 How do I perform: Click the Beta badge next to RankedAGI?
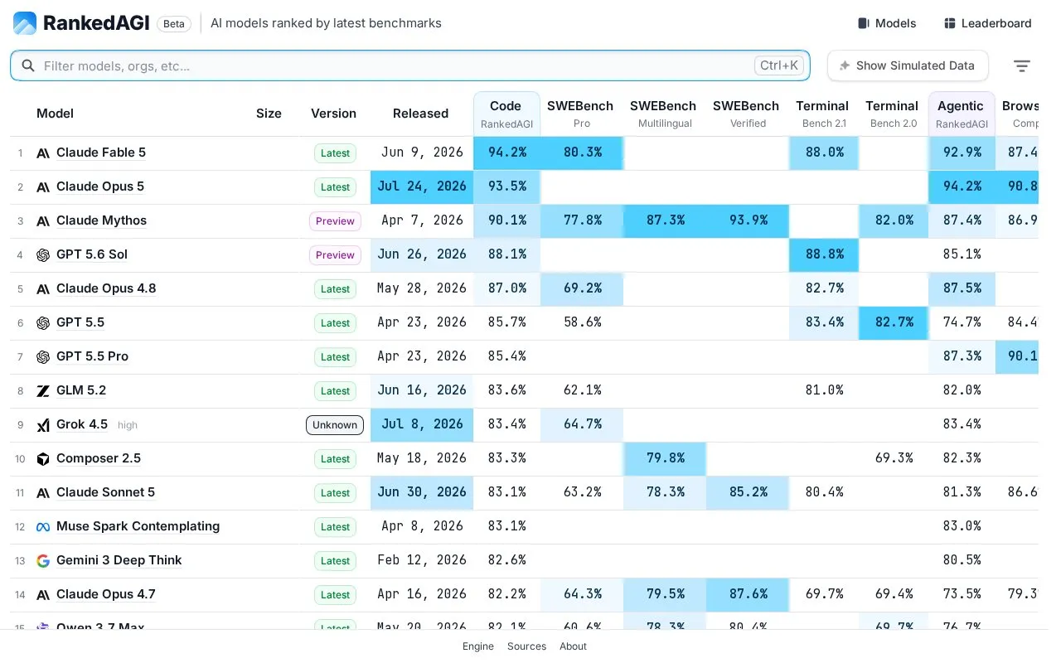pos(174,24)
